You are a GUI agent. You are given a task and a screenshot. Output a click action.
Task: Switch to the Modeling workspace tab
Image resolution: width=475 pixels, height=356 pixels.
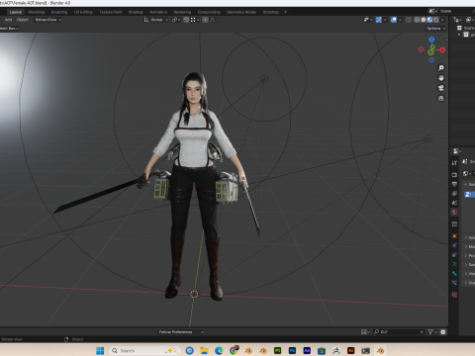(37, 12)
